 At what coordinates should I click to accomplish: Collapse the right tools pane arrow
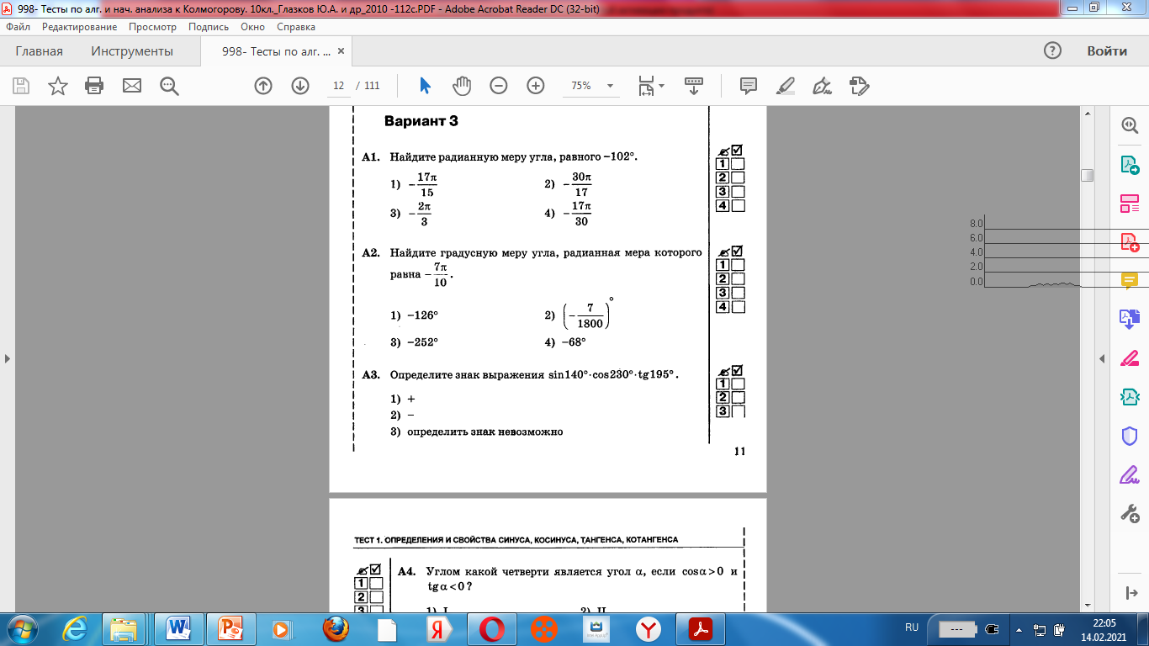(1103, 359)
